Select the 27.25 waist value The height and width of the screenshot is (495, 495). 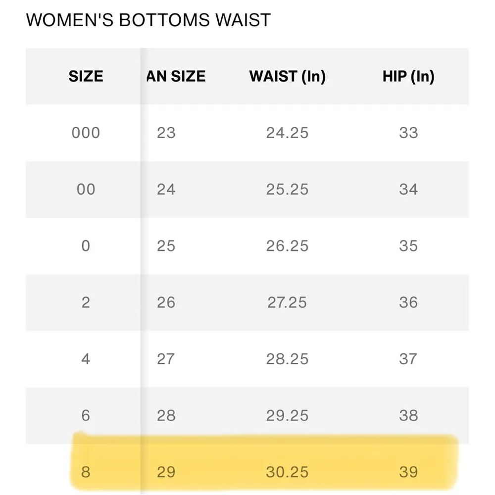click(x=287, y=302)
